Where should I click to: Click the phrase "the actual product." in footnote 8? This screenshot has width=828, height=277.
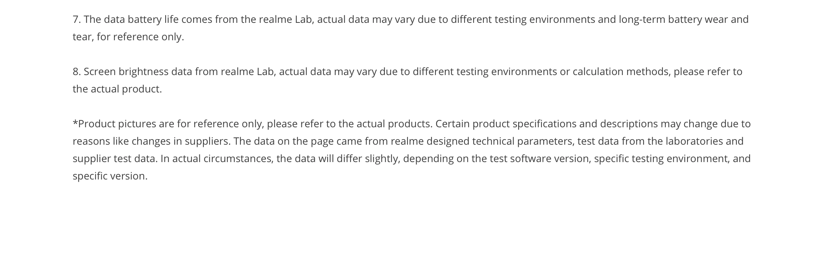[x=117, y=89]
